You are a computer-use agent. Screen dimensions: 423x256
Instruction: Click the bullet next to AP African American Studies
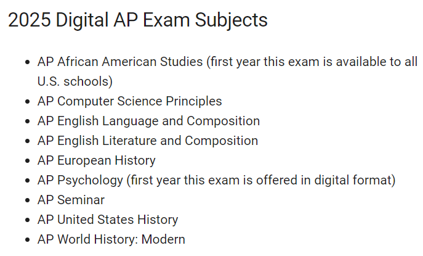coord(27,62)
